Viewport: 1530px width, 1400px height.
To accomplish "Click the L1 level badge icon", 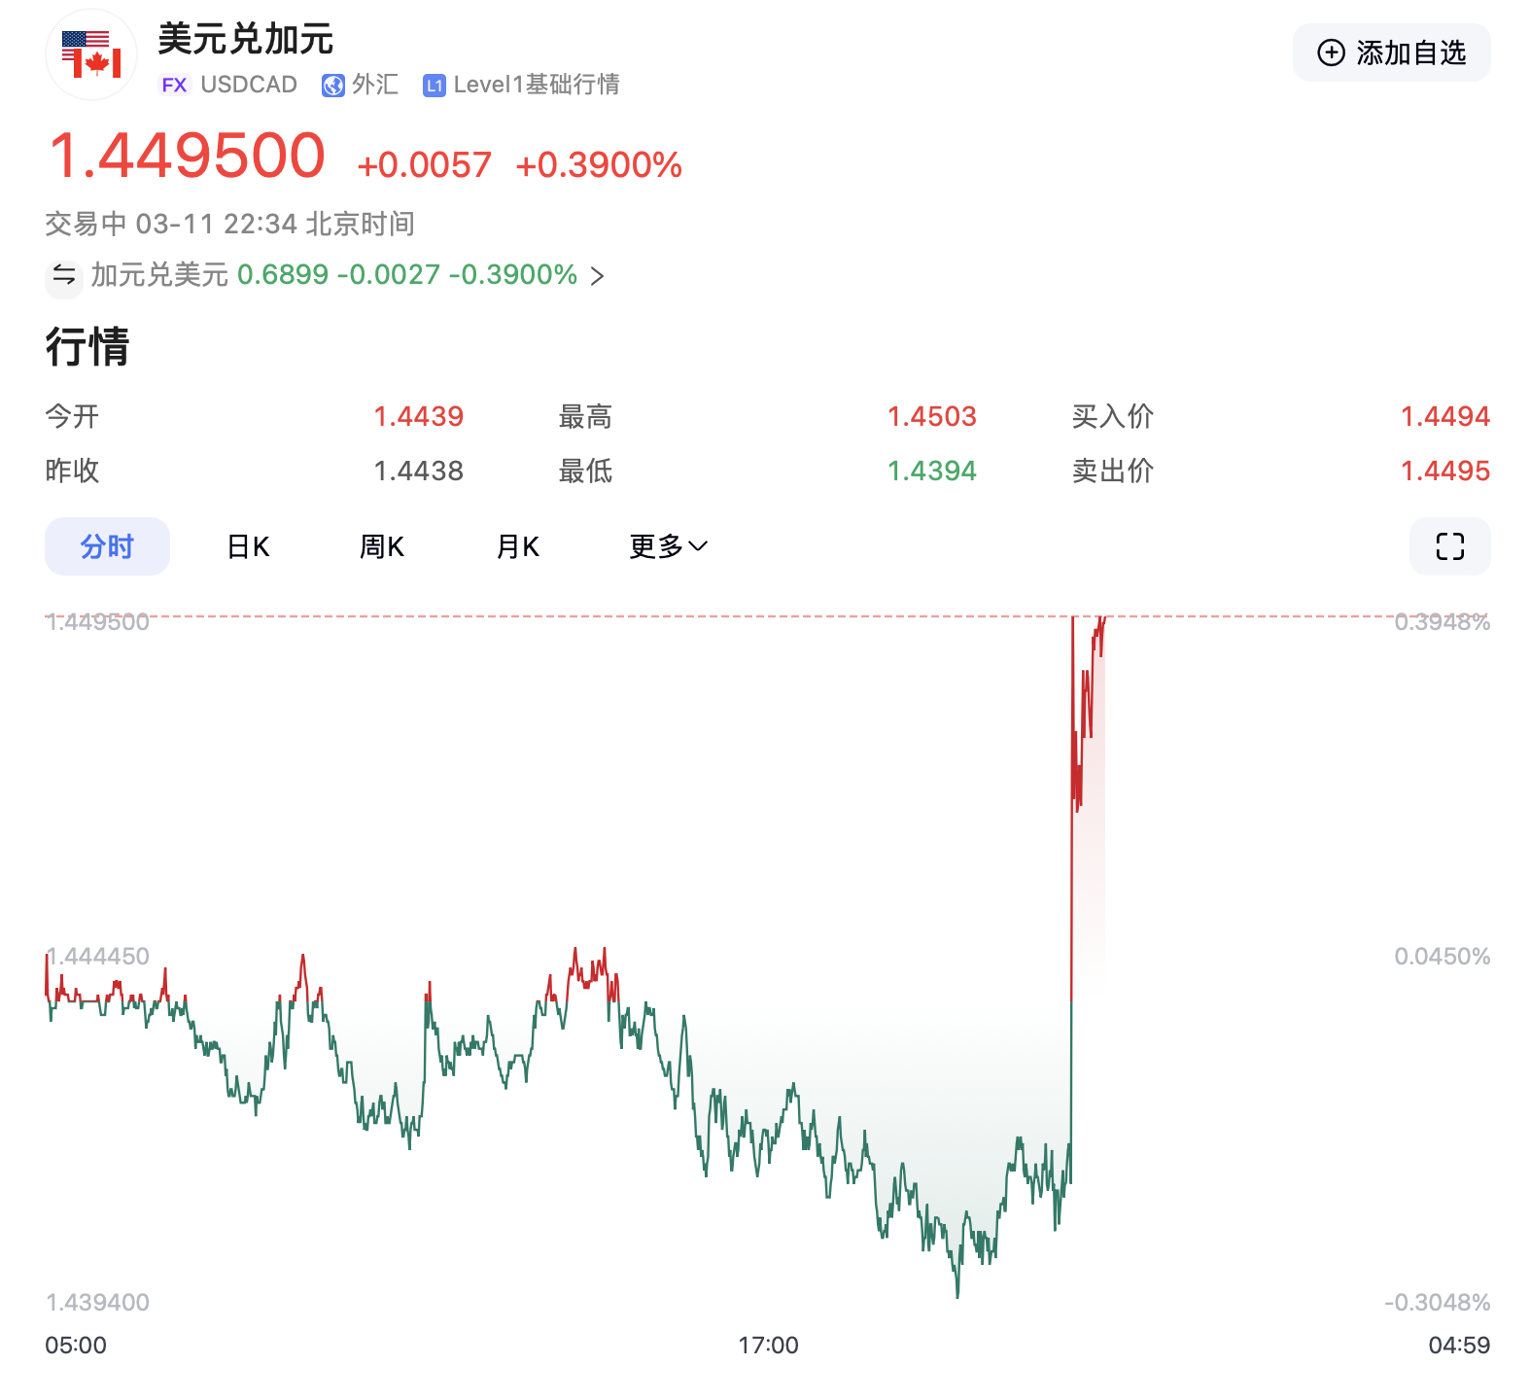I will 434,86.
